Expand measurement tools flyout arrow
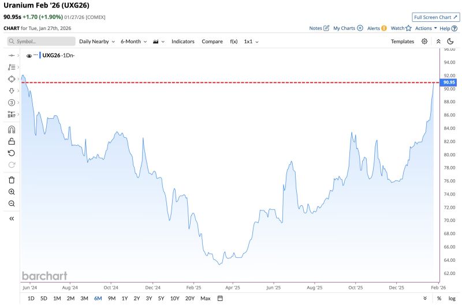 pyautogui.click(x=18, y=114)
